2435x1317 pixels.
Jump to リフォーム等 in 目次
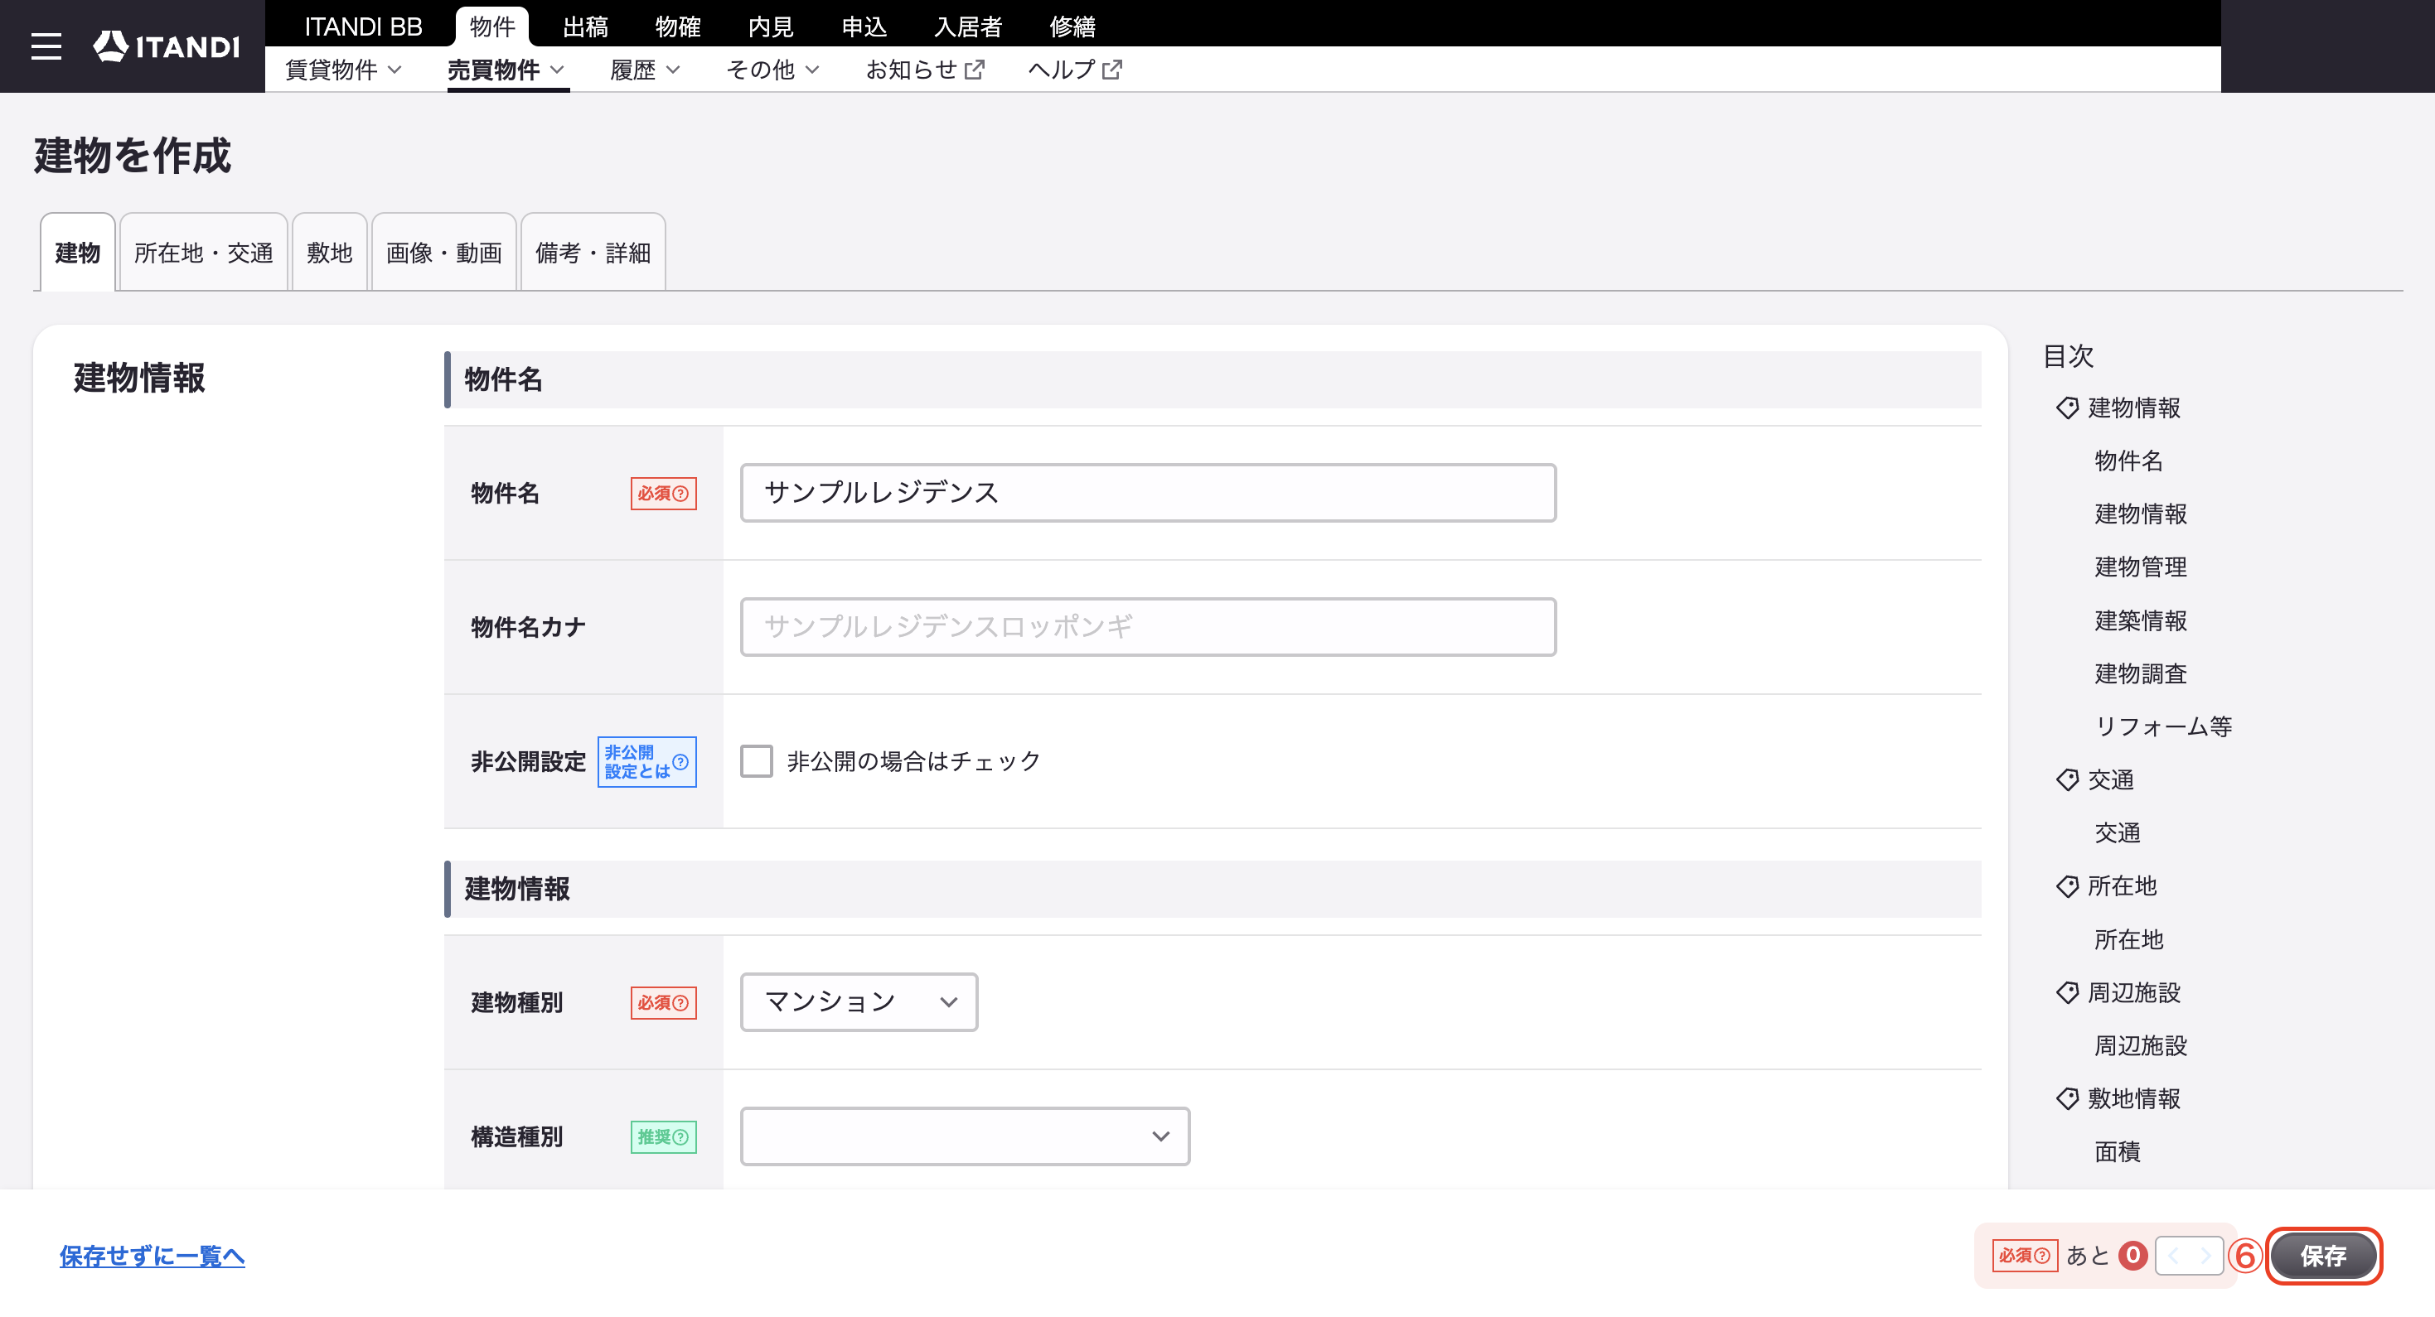(2163, 726)
